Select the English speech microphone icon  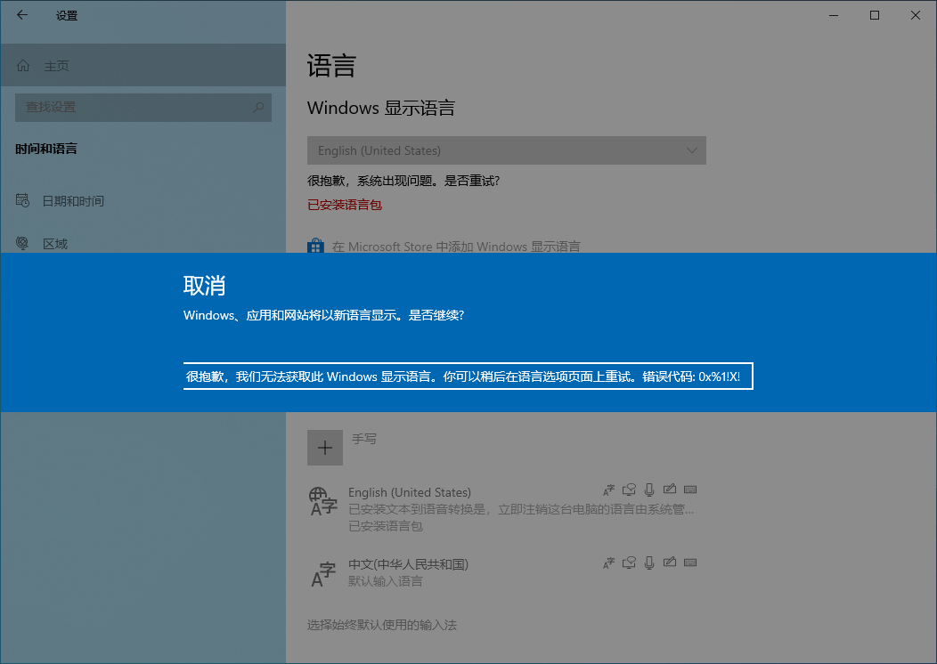649,490
